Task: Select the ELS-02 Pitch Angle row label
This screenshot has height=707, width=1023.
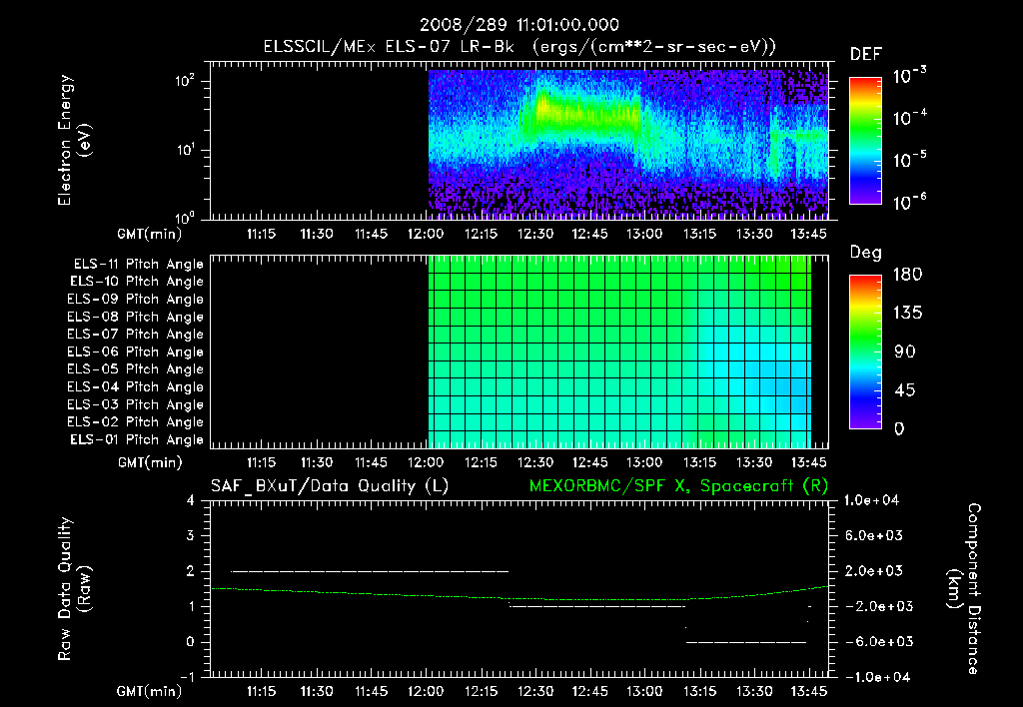Action: point(135,422)
